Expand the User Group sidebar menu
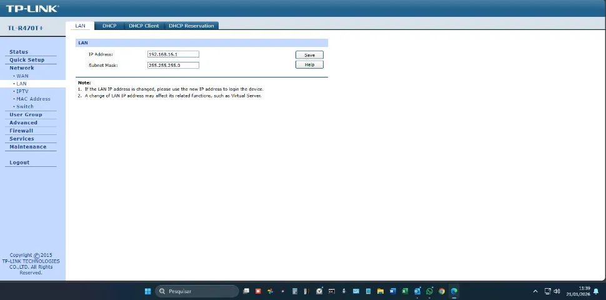This screenshot has height=300, width=606. tap(26, 115)
